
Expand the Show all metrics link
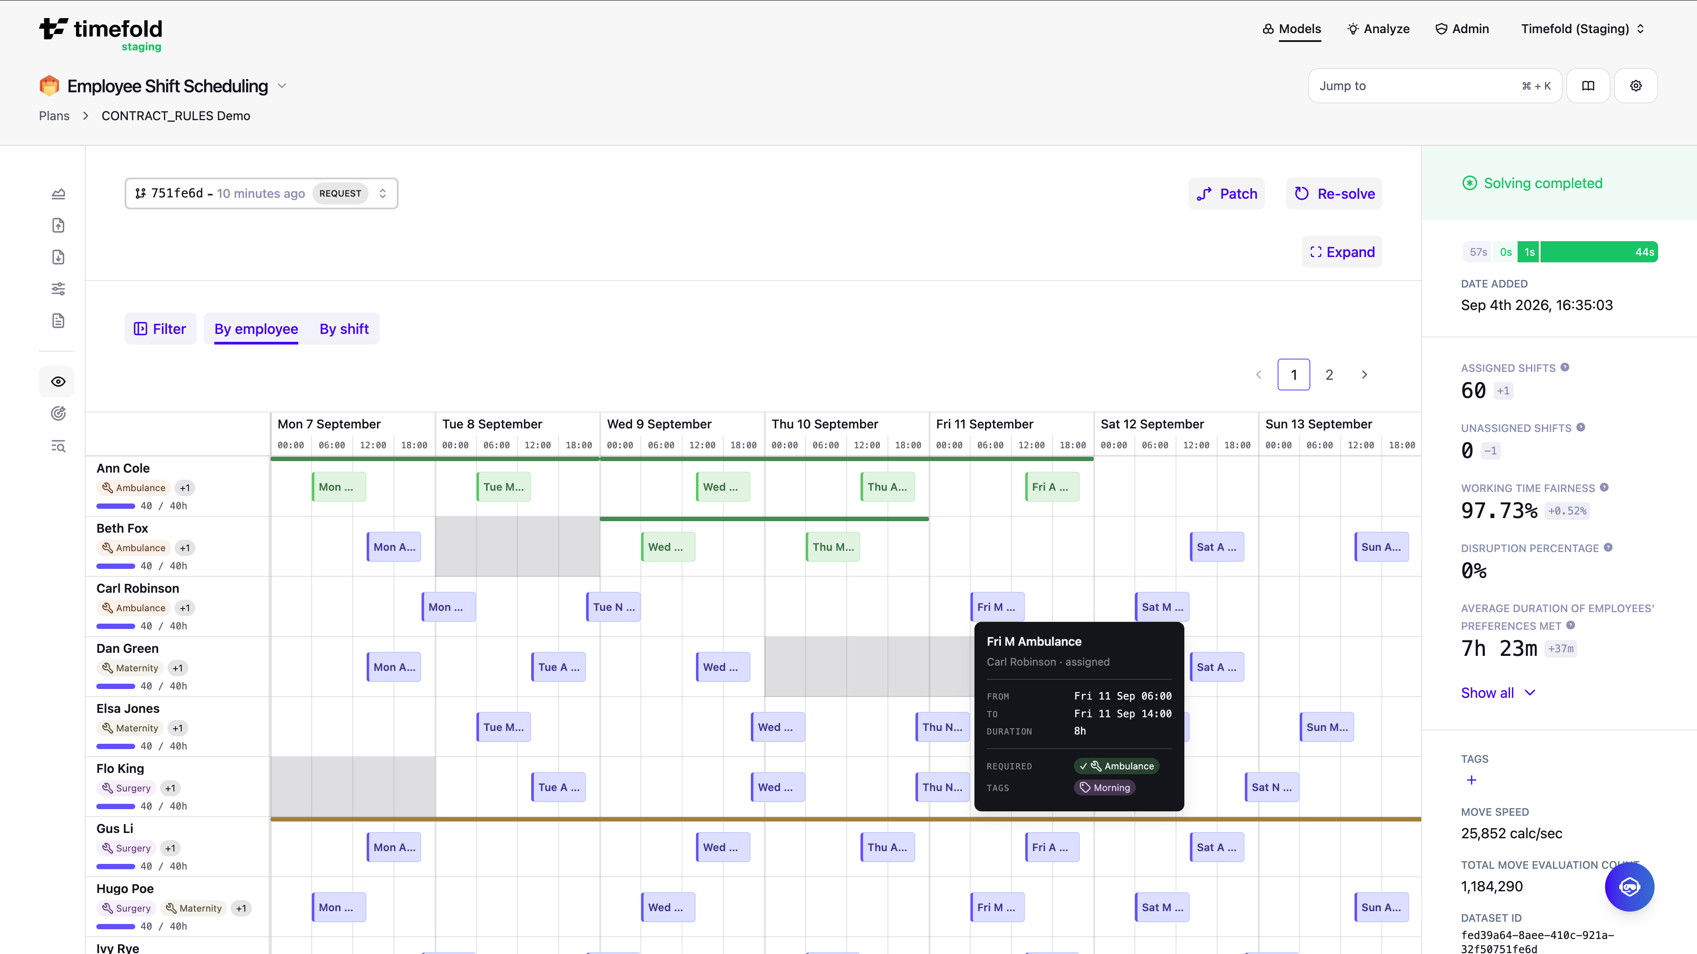pyautogui.click(x=1498, y=693)
